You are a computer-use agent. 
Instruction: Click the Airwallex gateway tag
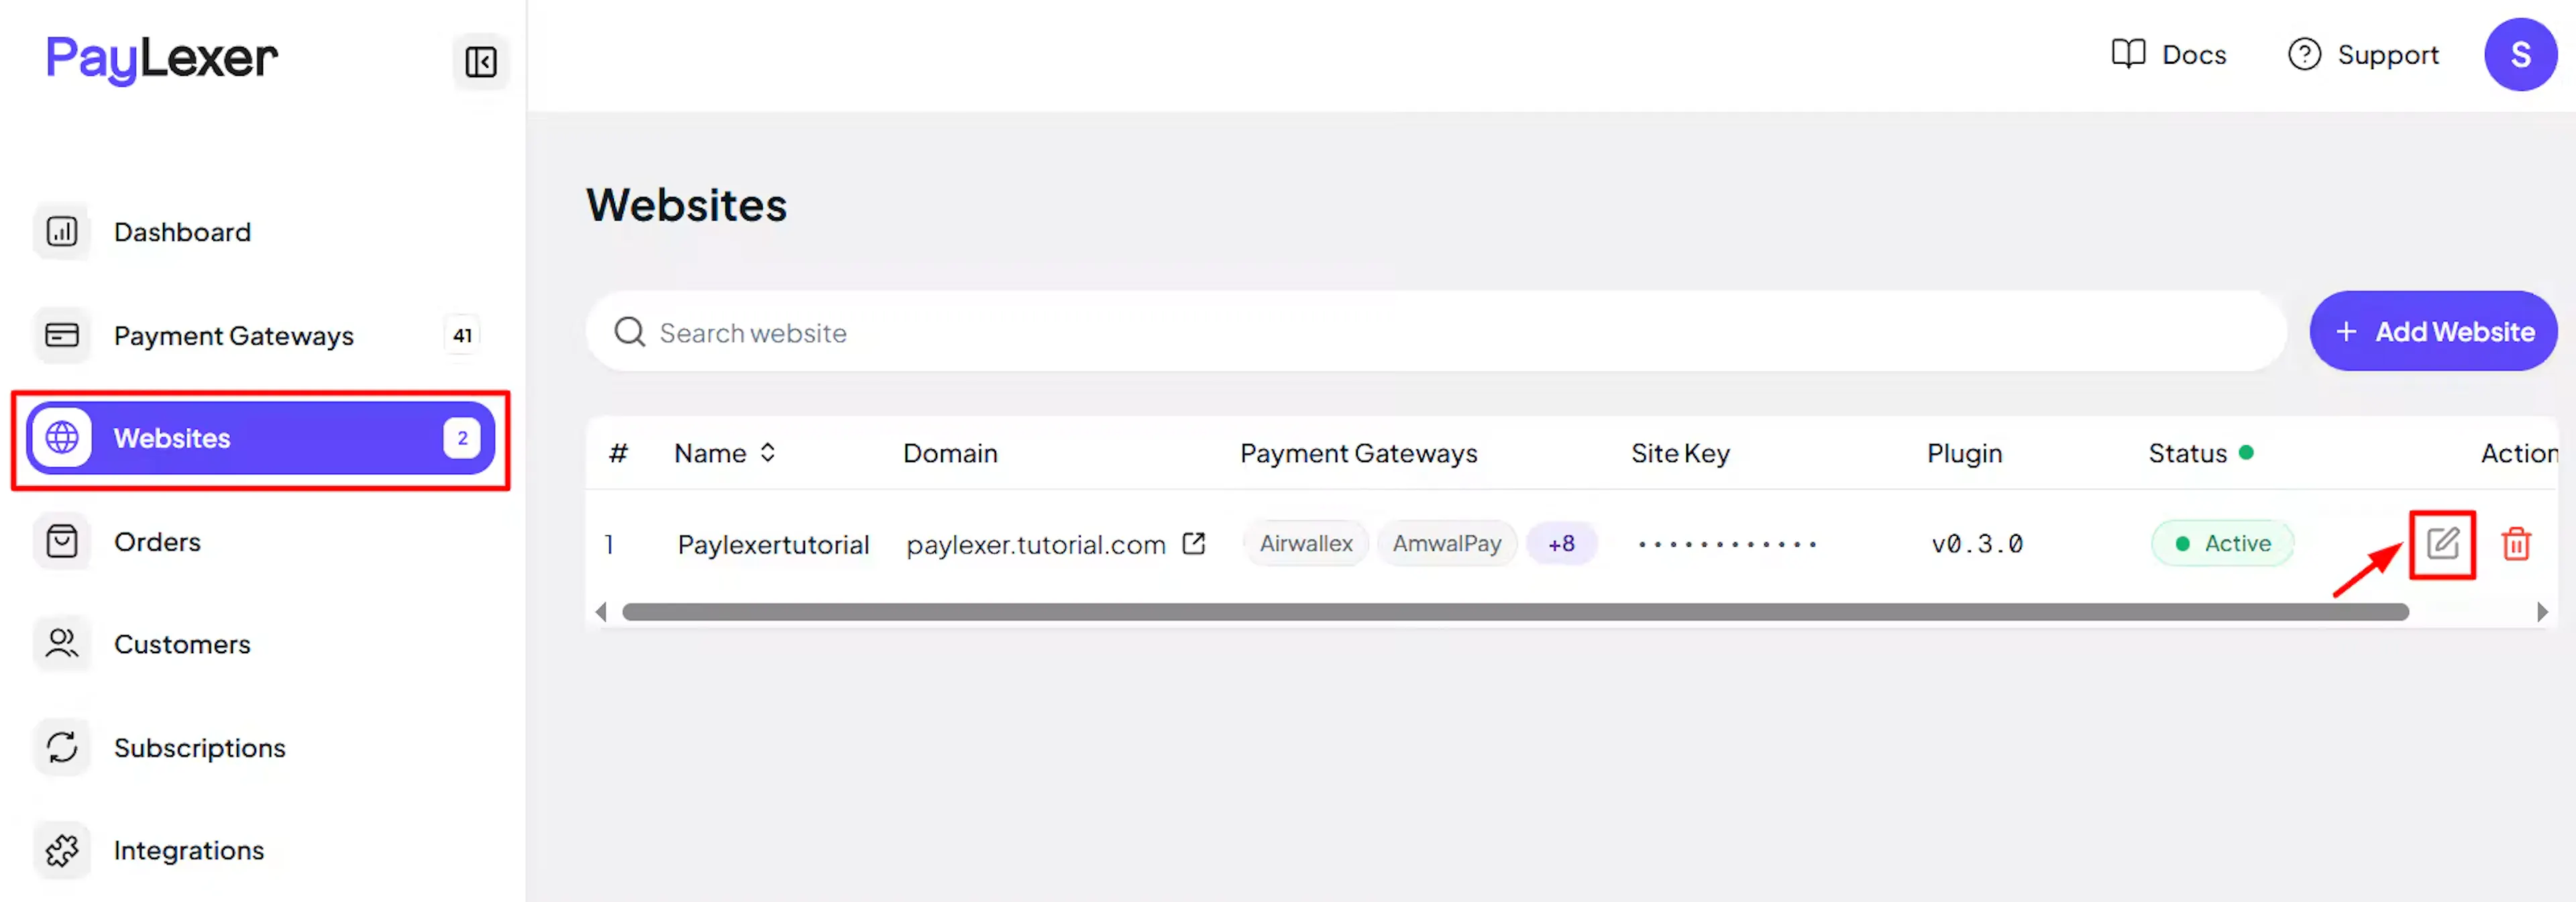tap(1305, 543)
